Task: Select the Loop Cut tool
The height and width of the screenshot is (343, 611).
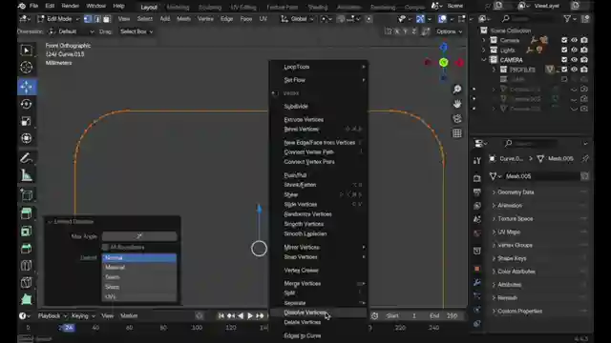Action: point(26,266)
